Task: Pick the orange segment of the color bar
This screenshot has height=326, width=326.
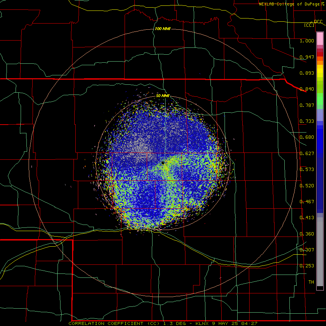Action: click(x=320, y=63)
